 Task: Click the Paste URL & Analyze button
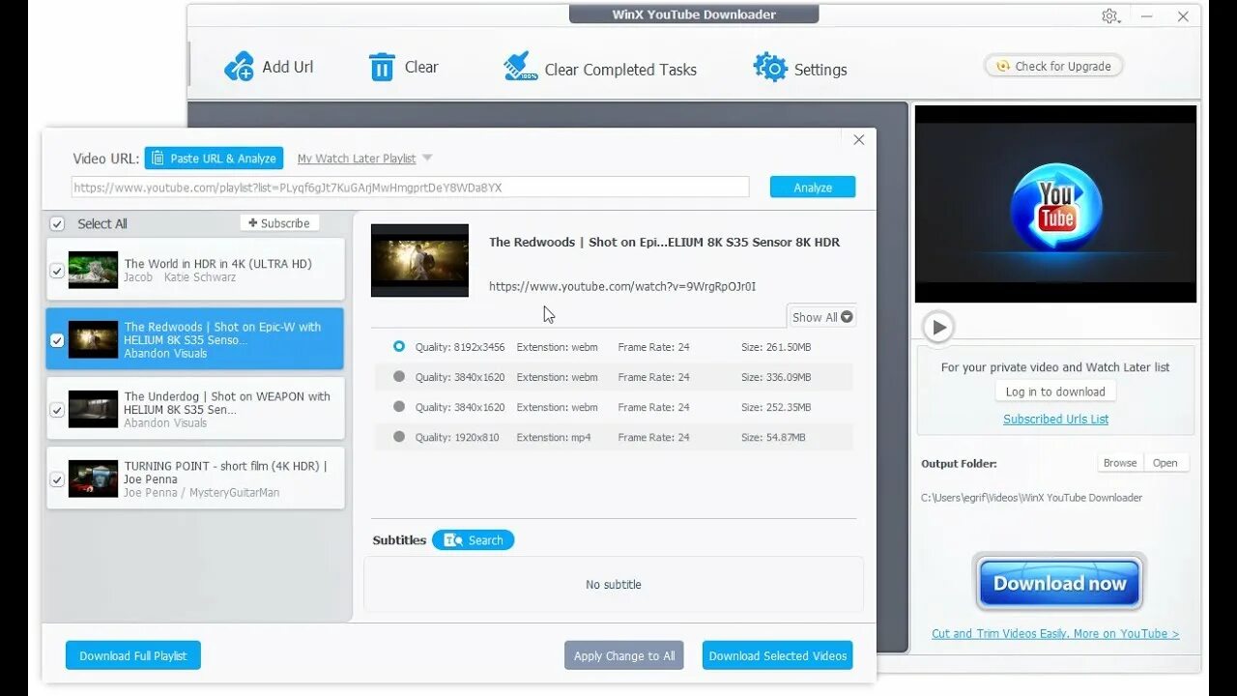[x=214, y=159]
